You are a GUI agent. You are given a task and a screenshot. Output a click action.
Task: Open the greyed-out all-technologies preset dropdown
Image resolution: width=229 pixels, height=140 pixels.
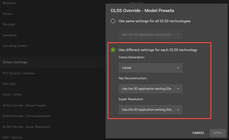point(151,35)
